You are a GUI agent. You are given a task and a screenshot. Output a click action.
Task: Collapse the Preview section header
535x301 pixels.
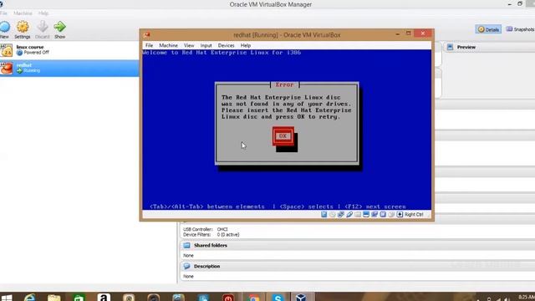[489, 47]
